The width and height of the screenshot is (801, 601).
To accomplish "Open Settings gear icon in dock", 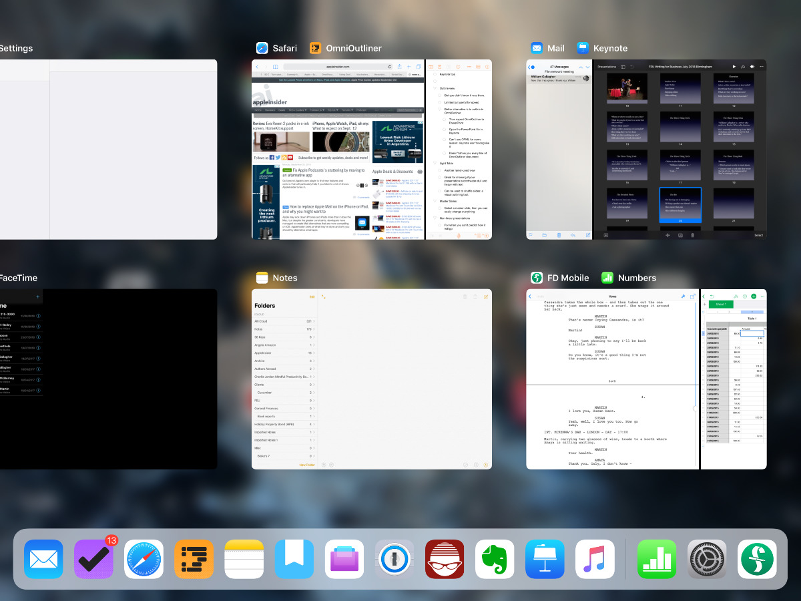I will point(707,559).
